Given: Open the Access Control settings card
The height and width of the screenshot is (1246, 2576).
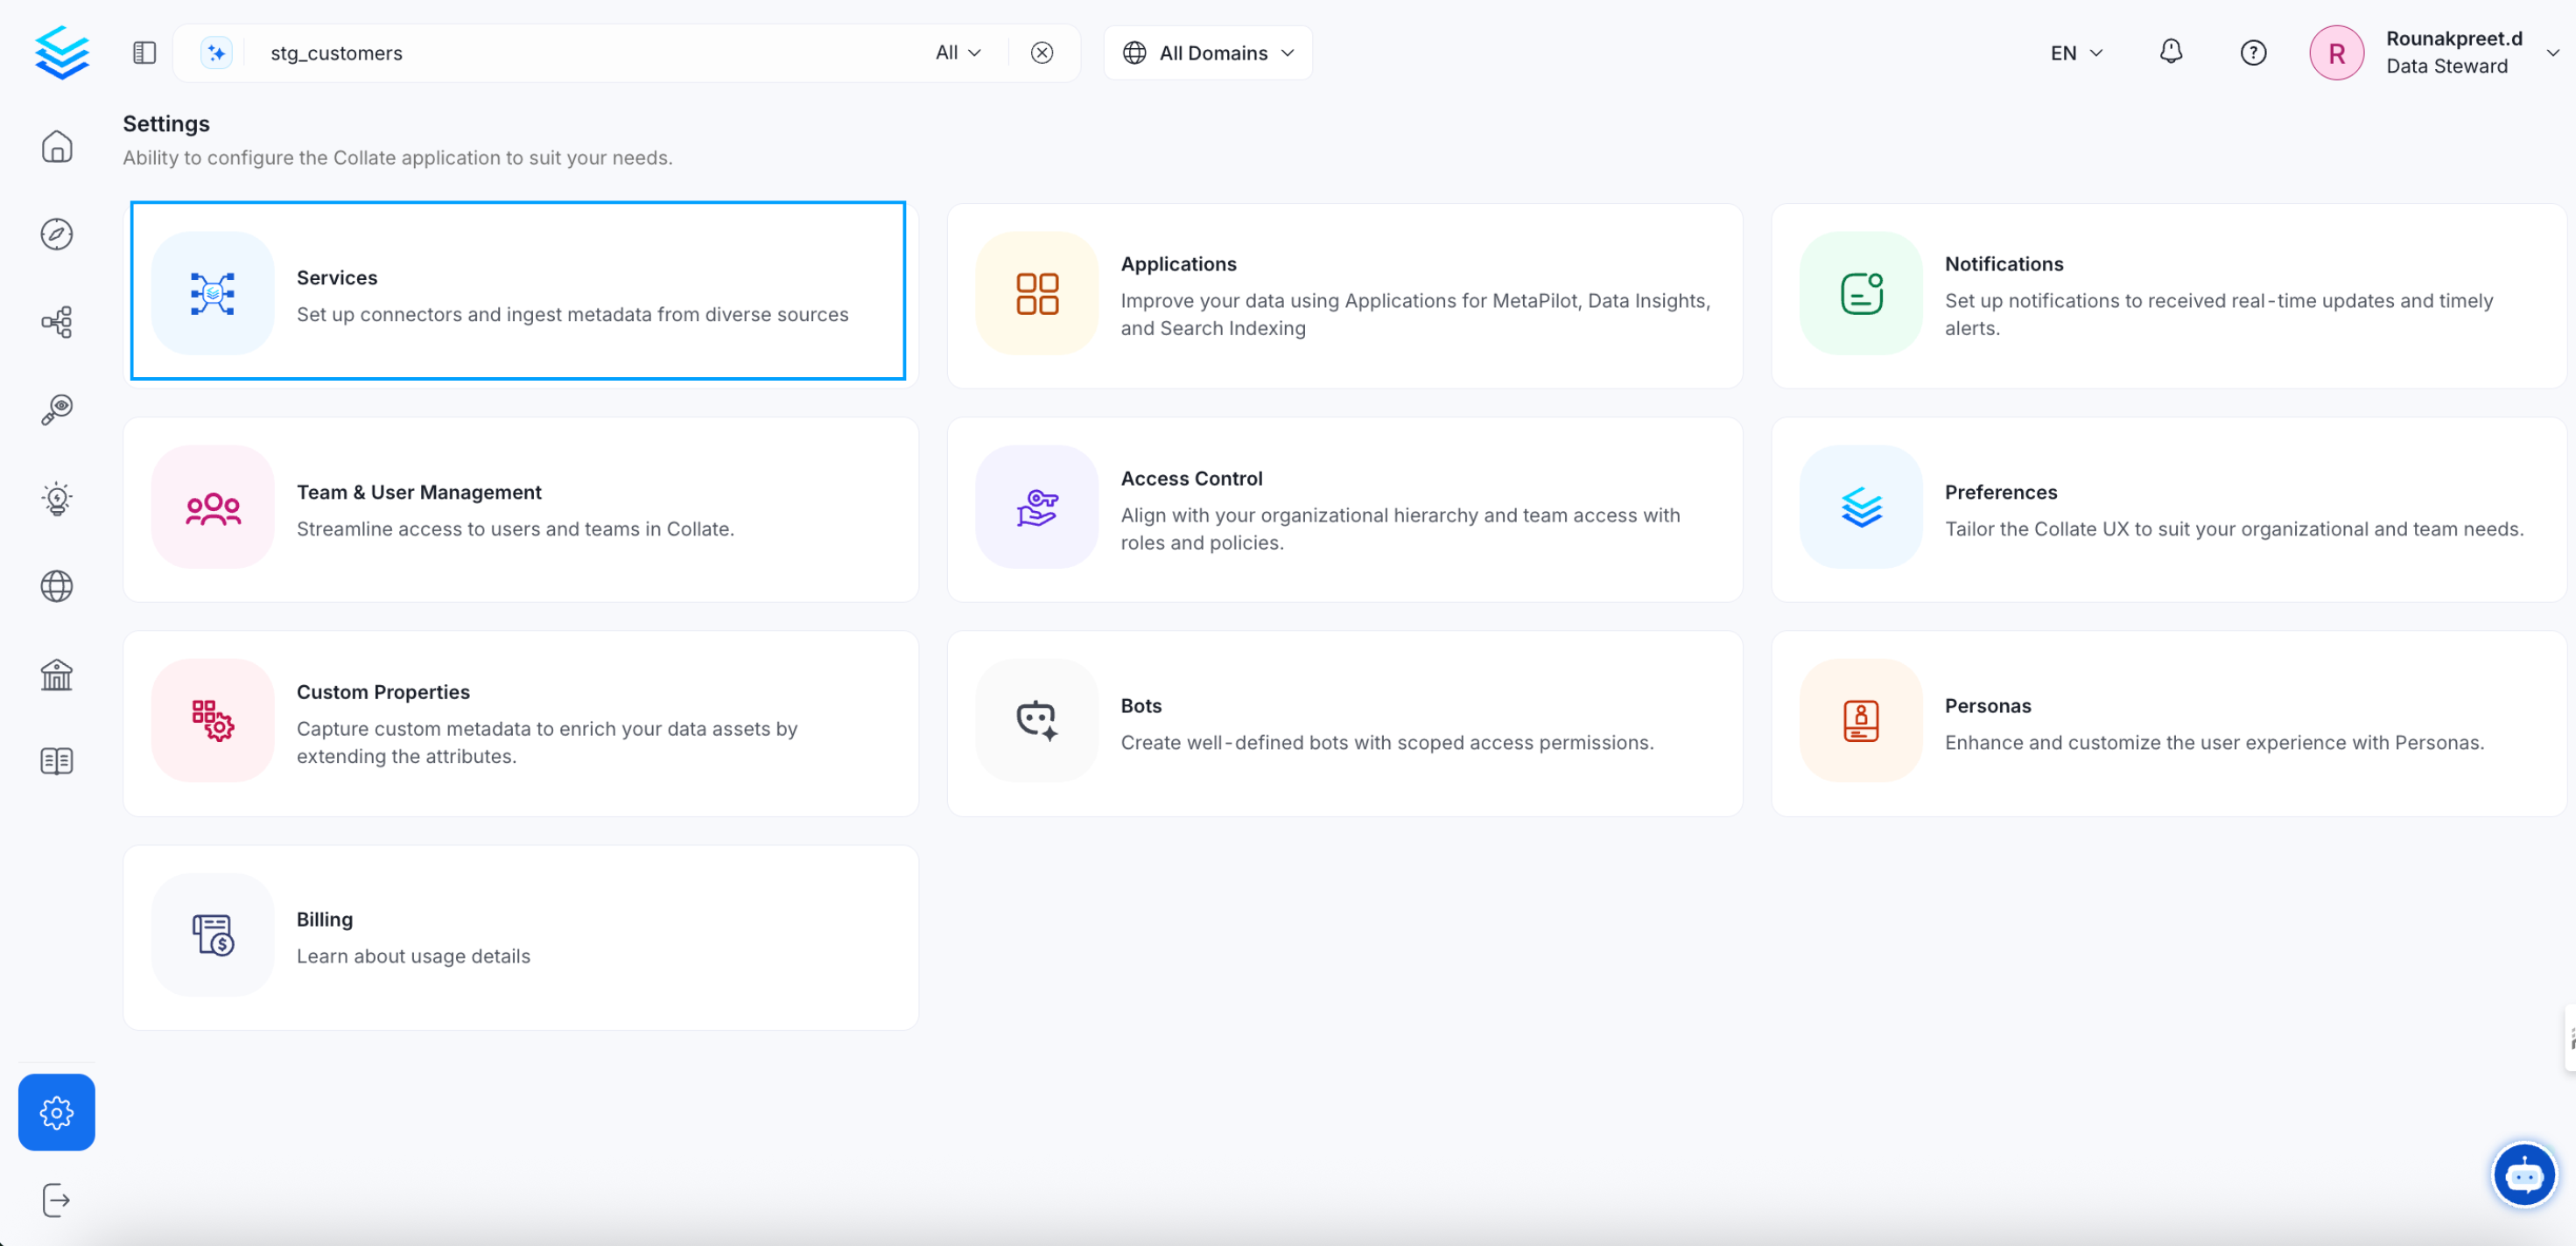Looking at the screenshot, I should (1344, 510).
